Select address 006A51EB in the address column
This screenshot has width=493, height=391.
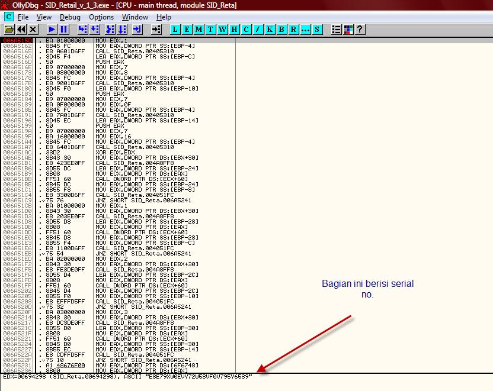point(18,254)
